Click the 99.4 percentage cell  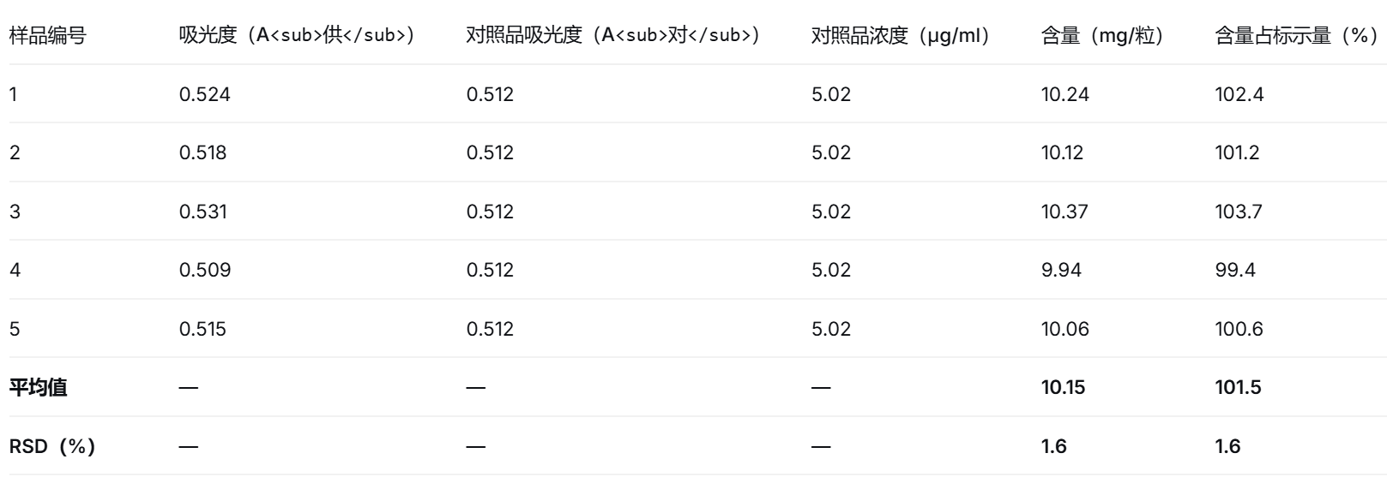[1235, 270]
